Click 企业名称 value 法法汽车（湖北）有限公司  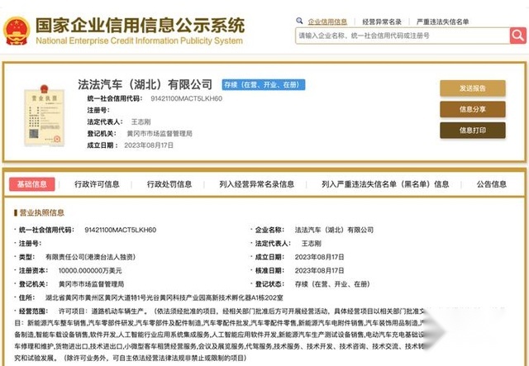pos(334,230)
